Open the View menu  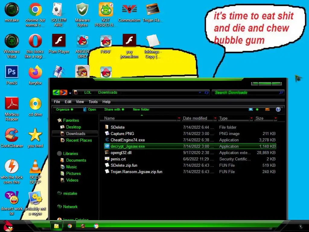pyautogui.click(x=80, y=101)
